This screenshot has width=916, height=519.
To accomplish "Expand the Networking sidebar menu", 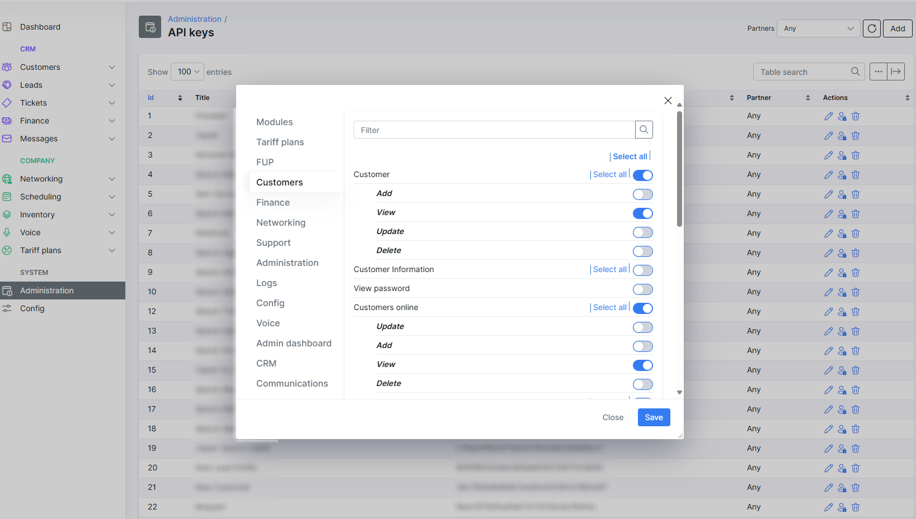I will [112, 179].
